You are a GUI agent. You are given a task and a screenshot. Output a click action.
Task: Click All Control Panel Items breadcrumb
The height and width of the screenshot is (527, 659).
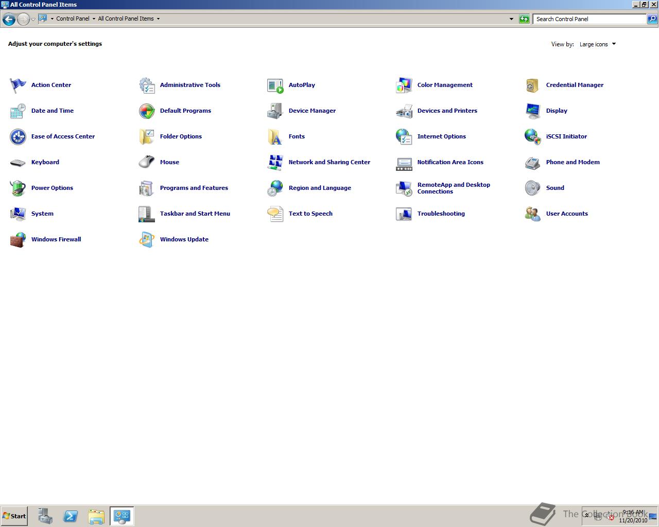click(x=126, y=19)
